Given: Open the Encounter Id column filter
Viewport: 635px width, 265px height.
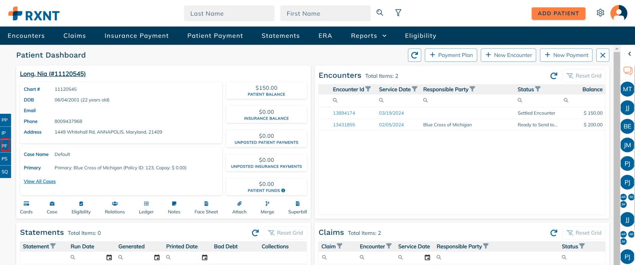Looking at the screenshot, I should point(368,89).
